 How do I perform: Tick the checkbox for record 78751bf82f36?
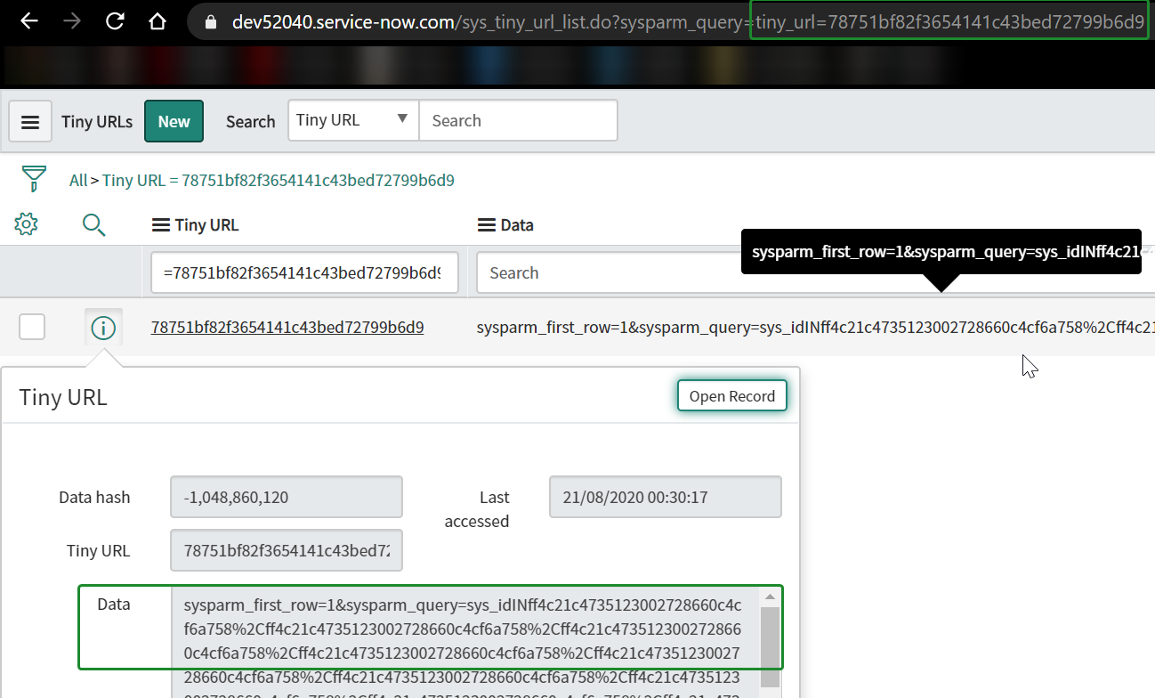(32, 328)
